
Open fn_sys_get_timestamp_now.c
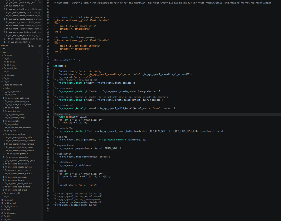click(18, 101)
